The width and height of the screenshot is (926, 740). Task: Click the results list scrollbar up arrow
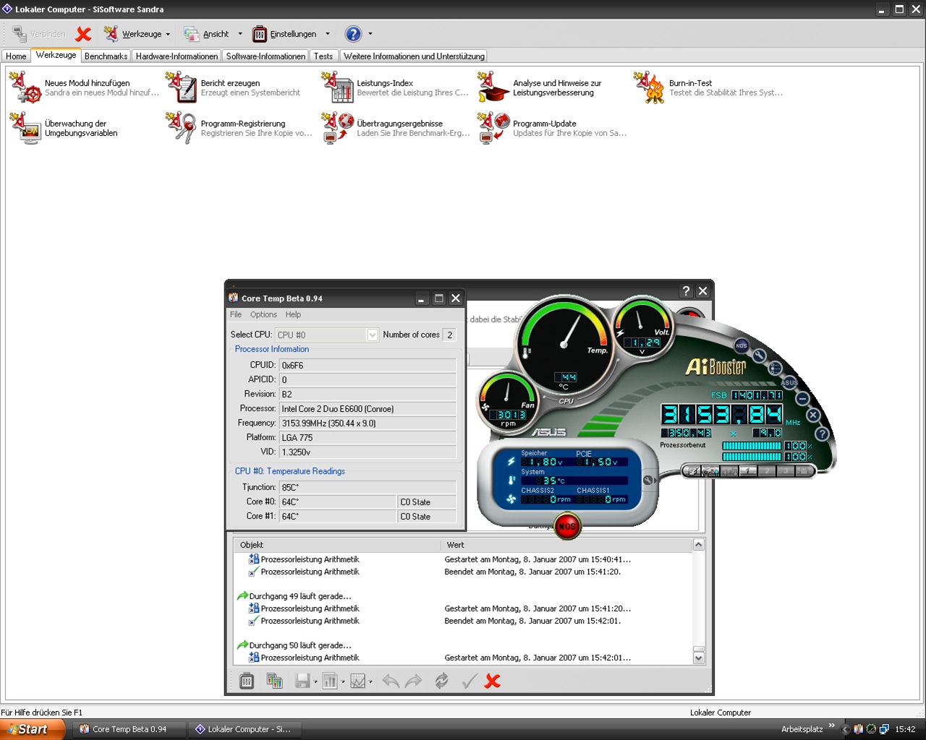click(x=698, y=545)
